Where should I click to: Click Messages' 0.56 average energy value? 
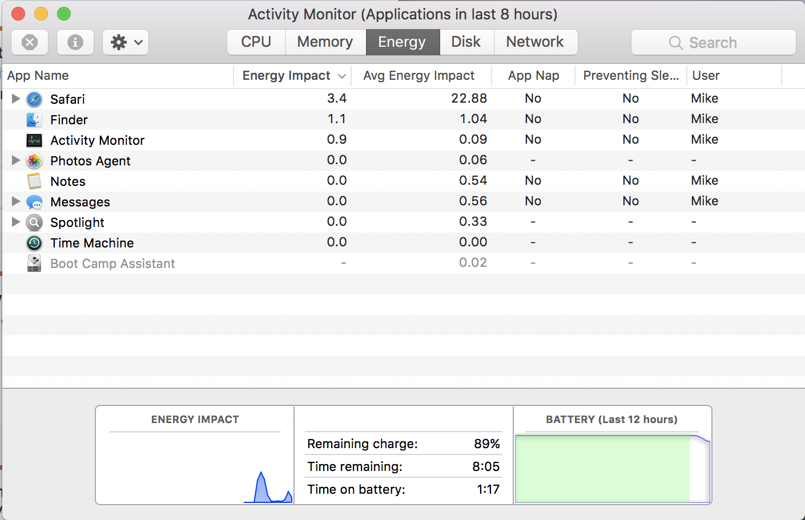click(x=473, y=201)
